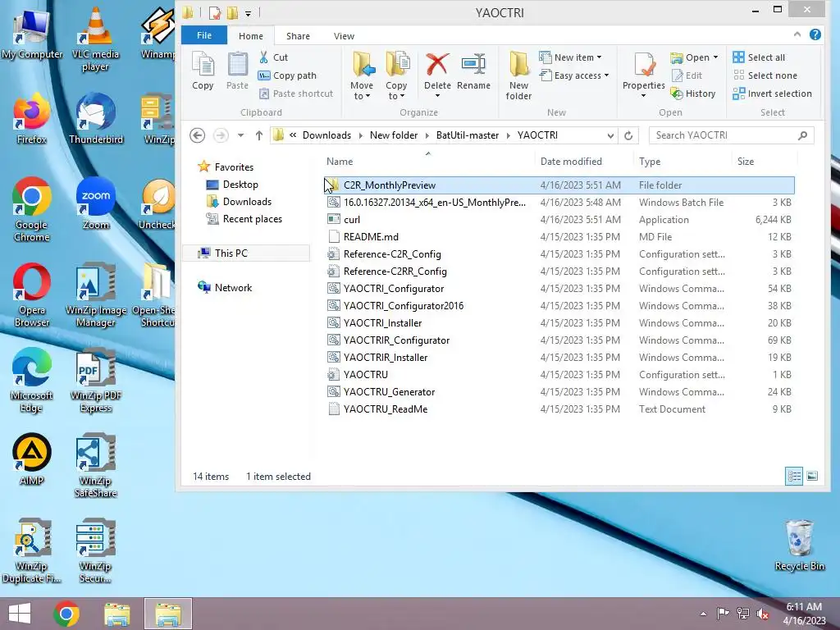Image resolution: width=840 pixels, height=630 pixels.
Task: Open File Explorer Help question mark
Action: tap(815, 34)
